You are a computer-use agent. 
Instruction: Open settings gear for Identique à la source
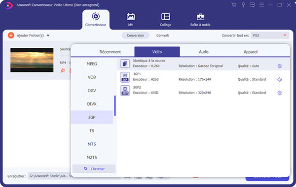click(280, 66)
